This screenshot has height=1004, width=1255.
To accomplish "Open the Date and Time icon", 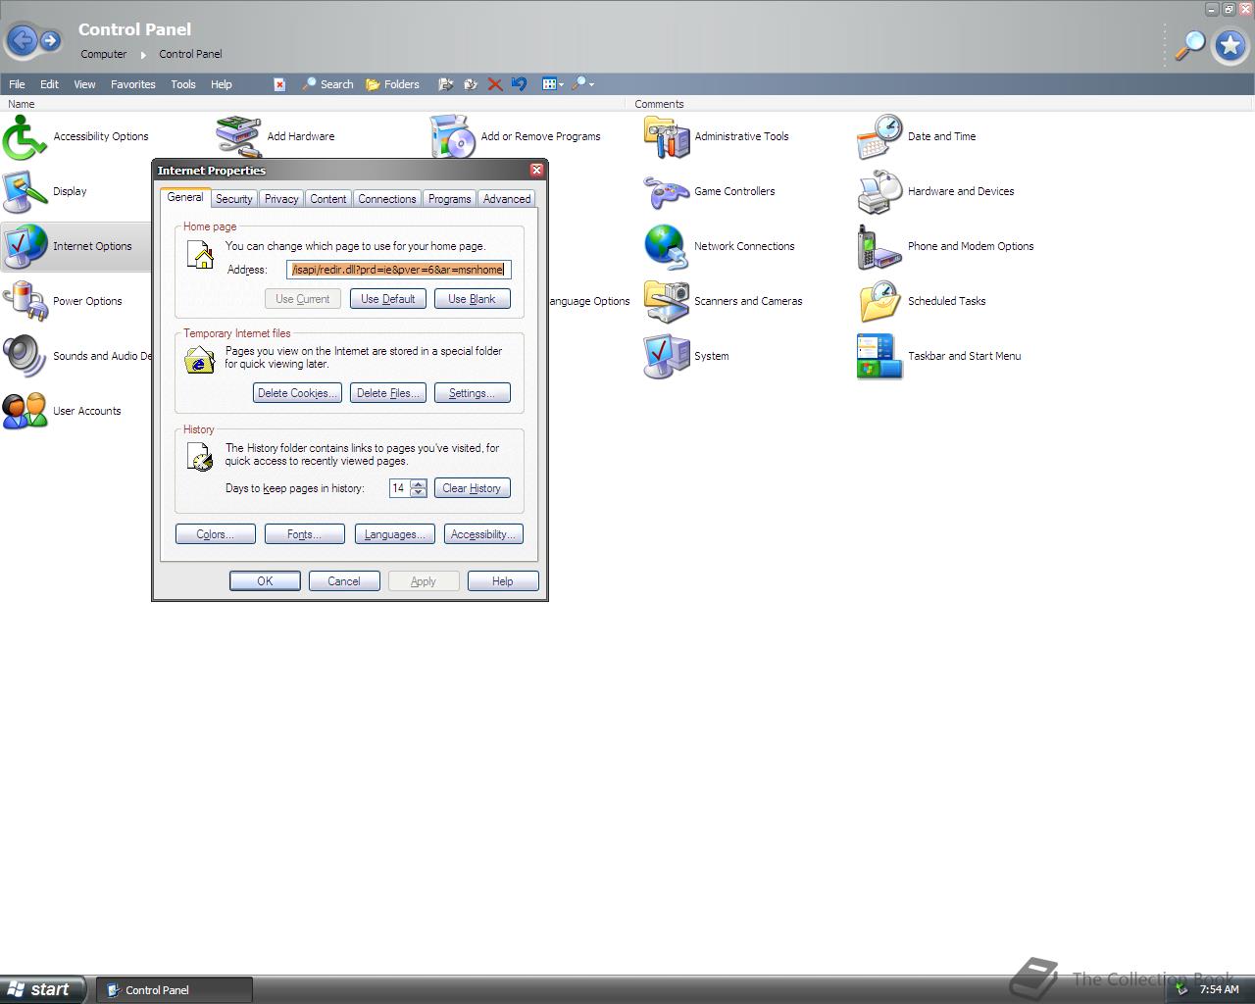I will click(x=880, y=136).
